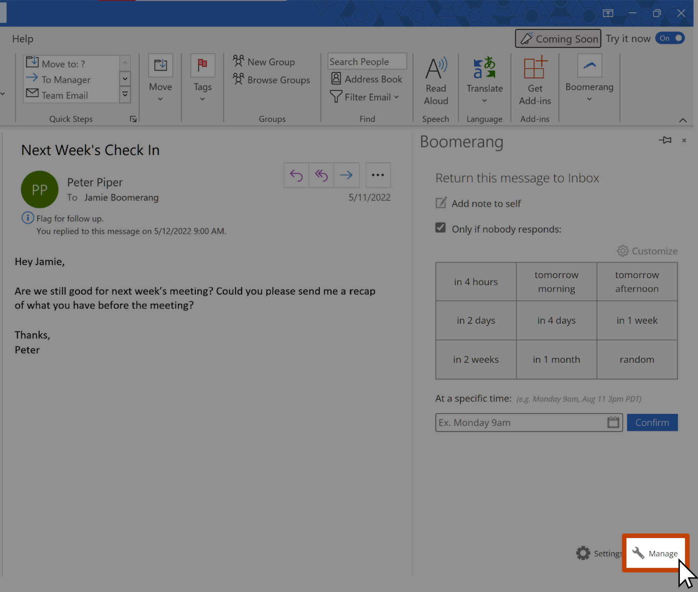Expand the Move dropdown arrow
The width and height of the screenshot is (698, 592).
160,99
